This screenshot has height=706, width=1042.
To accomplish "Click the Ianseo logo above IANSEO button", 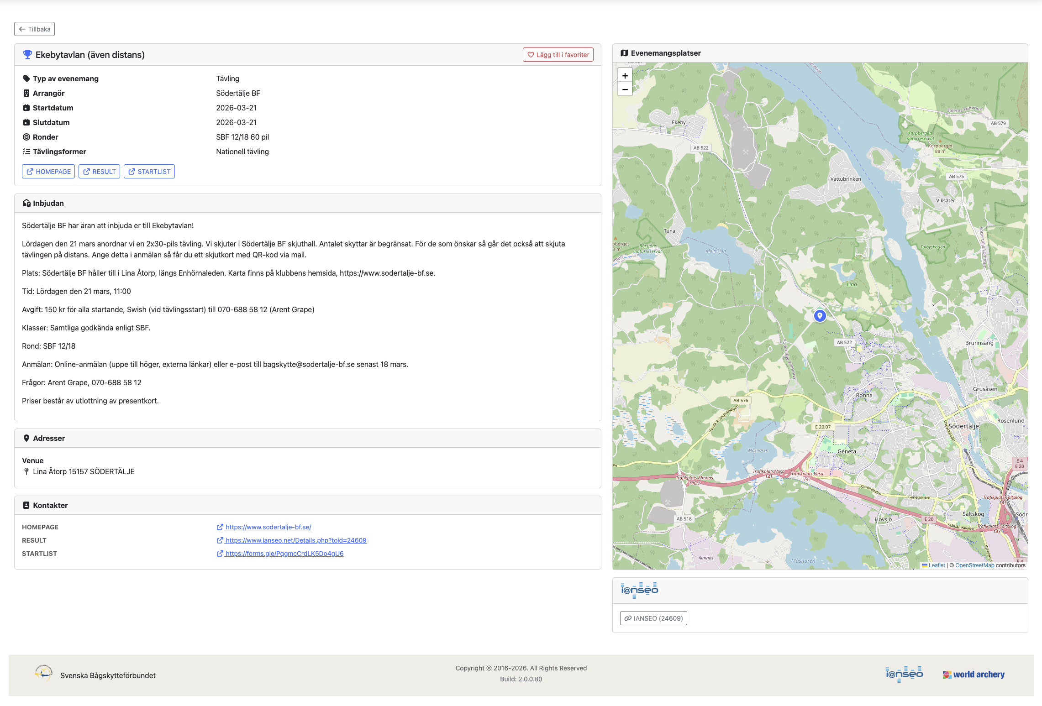I will (x=639, y=590).
